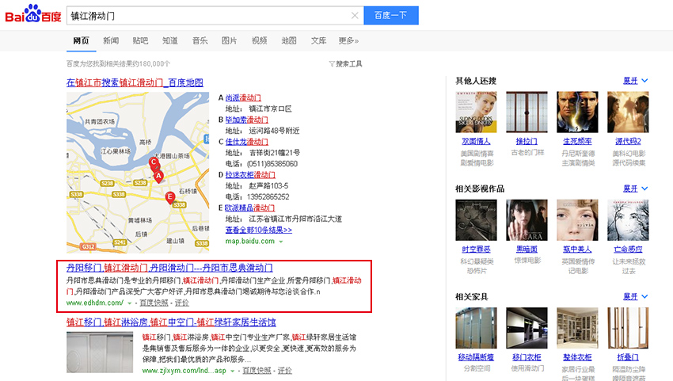Select the 网页 tab
Screen dimensions: 673x381
point(81,41)
